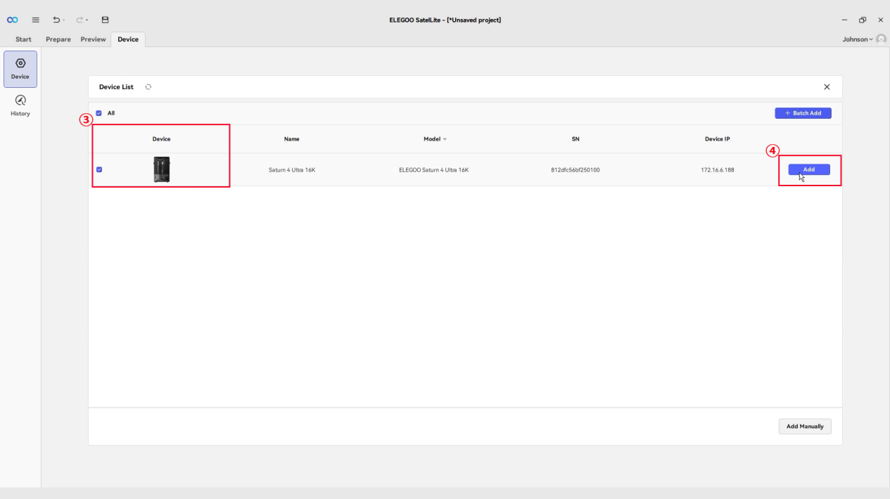Close the Device List panel
The image size is (890, 499).
coord(827,87)
